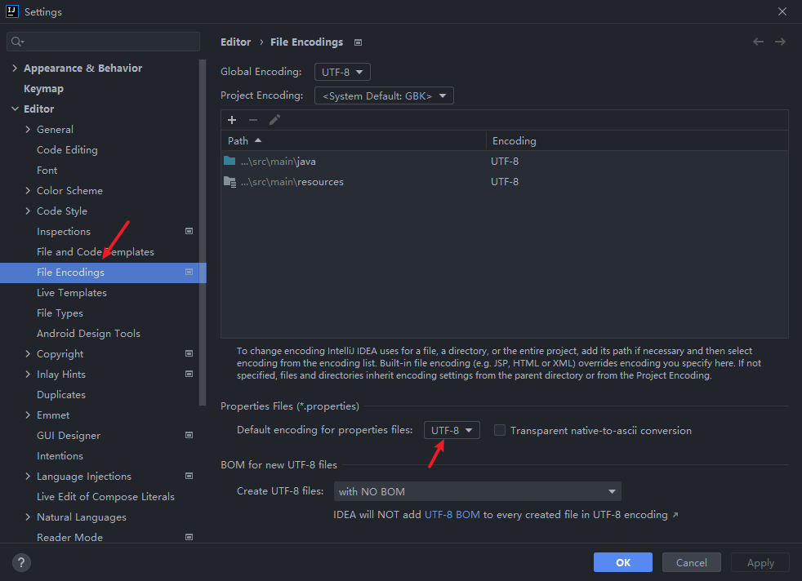The height and width of the screenshot is (581, 802).
Task: Click the forward navigation arrow
Action: point(780,42)
